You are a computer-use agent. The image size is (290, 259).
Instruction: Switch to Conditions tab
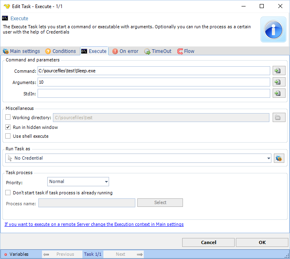click(61, 51)
